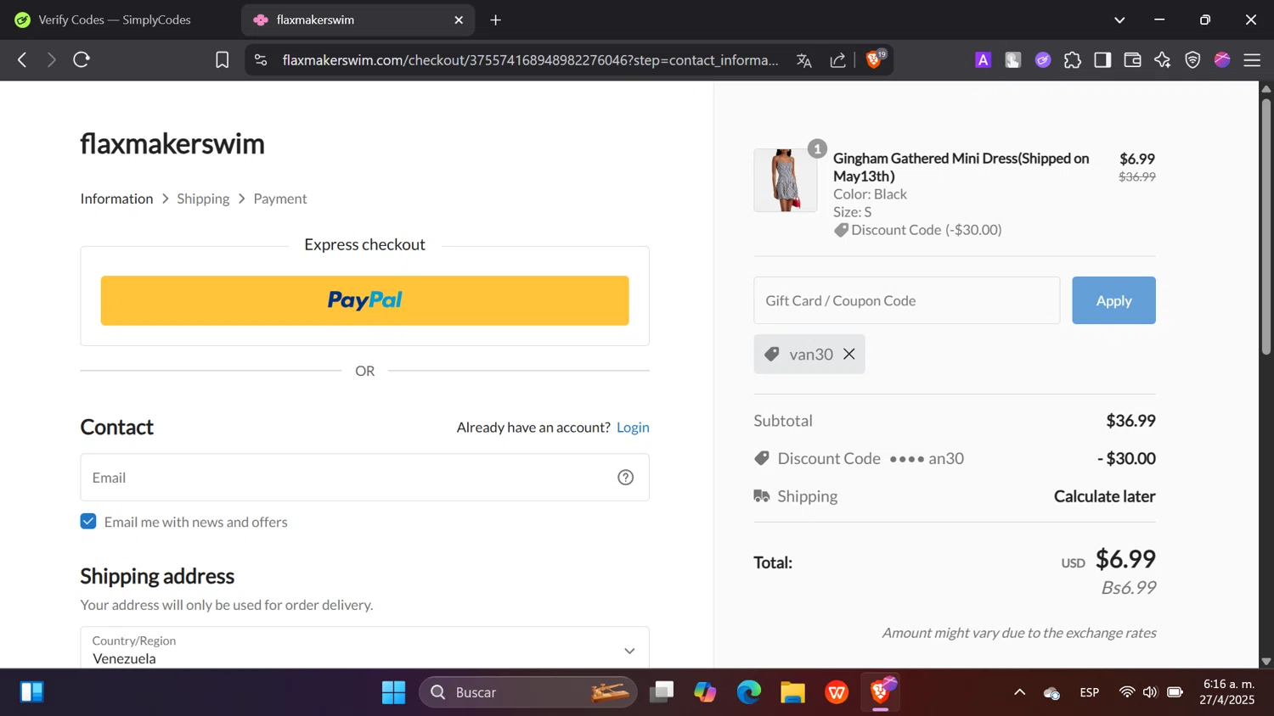Click the Login link
1274x716 pixels.
[x=633, y=427]
